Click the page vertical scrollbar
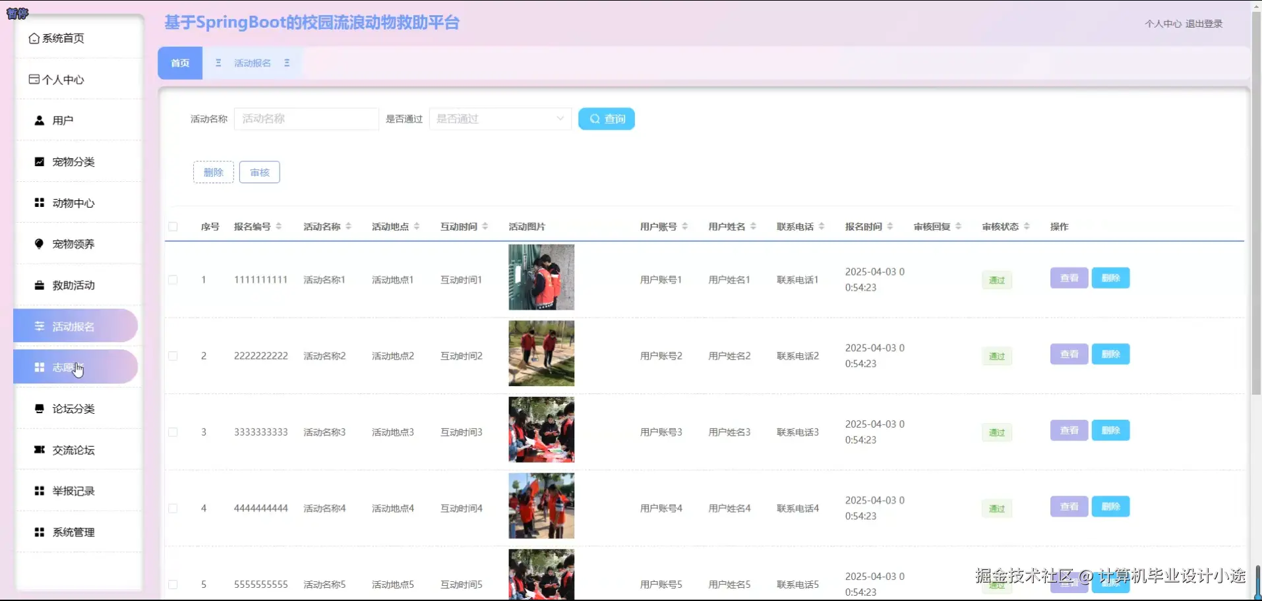Screen dimensions: 1262x601 pyautogui.click(x=1256, y=203)
